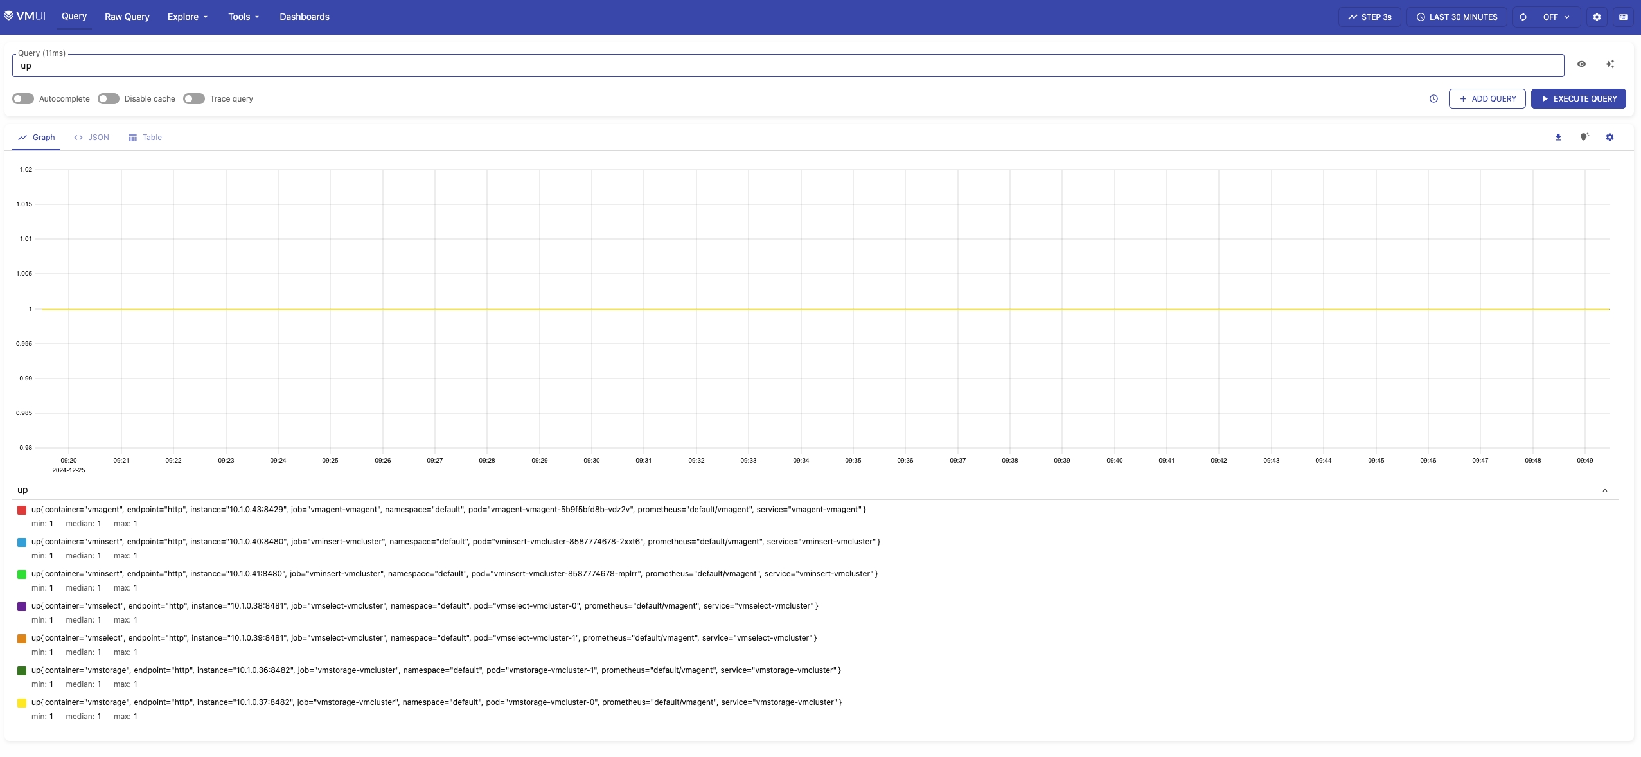Toggle the Disable cache switch

(109, 99)
